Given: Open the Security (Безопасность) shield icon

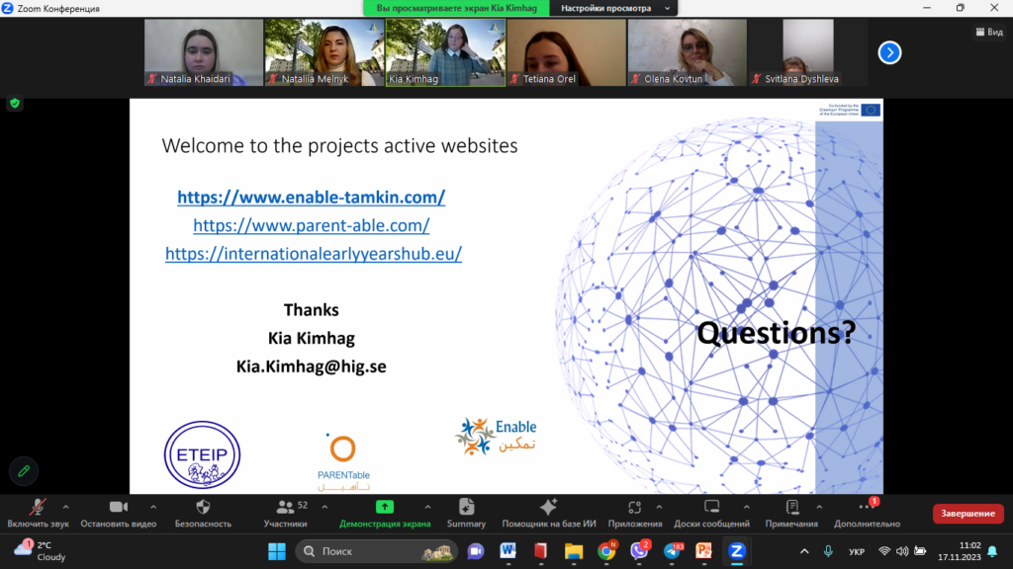Looking at the screenshot, I should pyautogui.click(x=203, y=508).
